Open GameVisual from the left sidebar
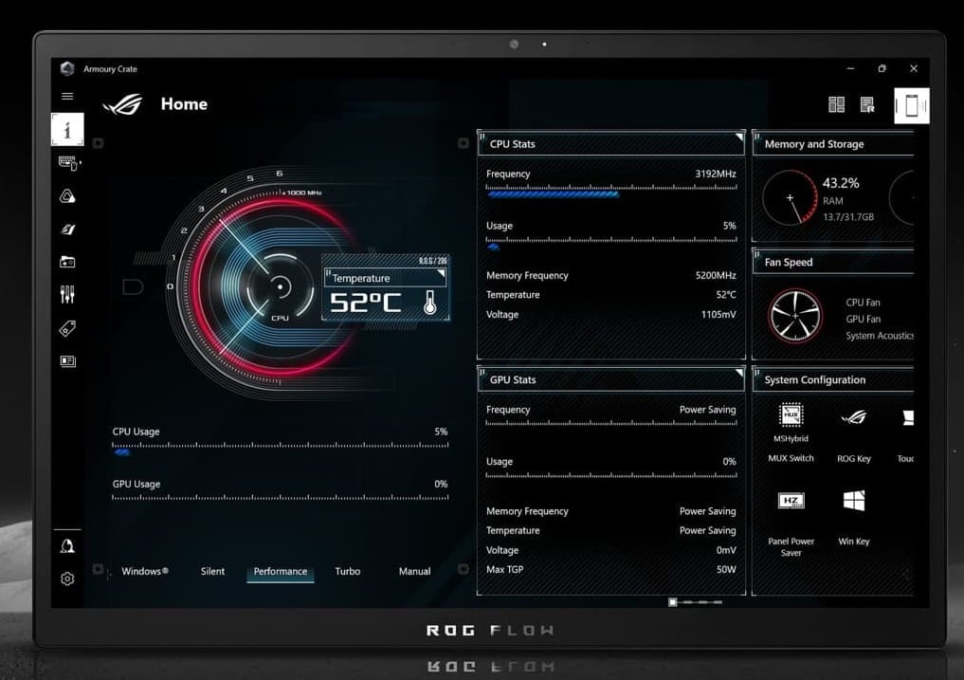 [x=66, y=230]
